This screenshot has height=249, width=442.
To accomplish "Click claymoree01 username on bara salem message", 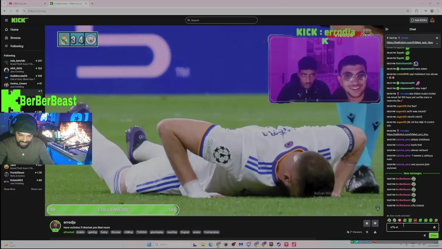I will tap(407, 69).
